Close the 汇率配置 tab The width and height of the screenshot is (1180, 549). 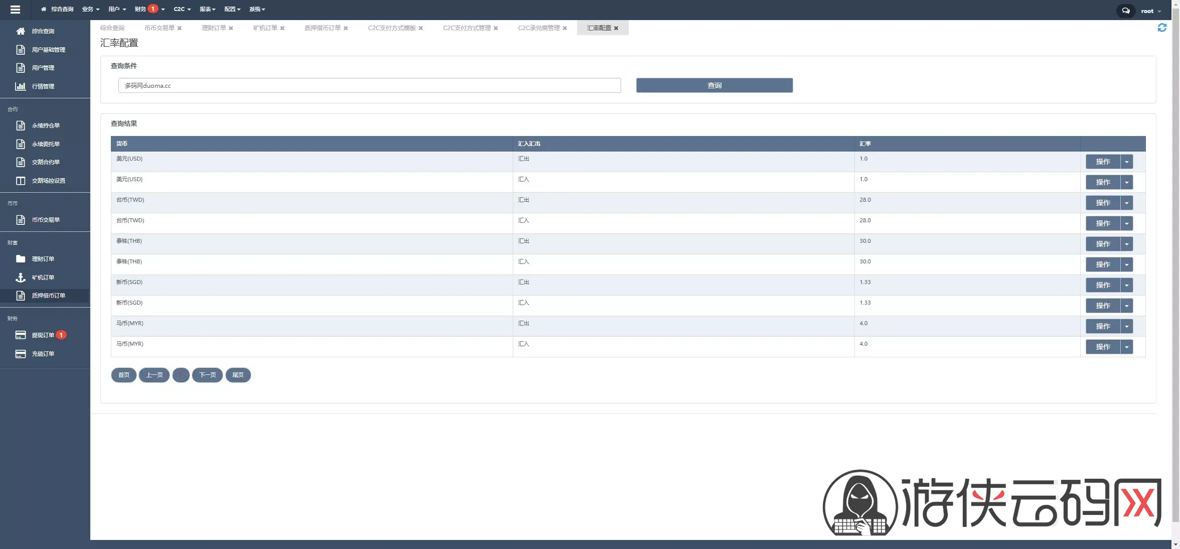click(616, 28)
